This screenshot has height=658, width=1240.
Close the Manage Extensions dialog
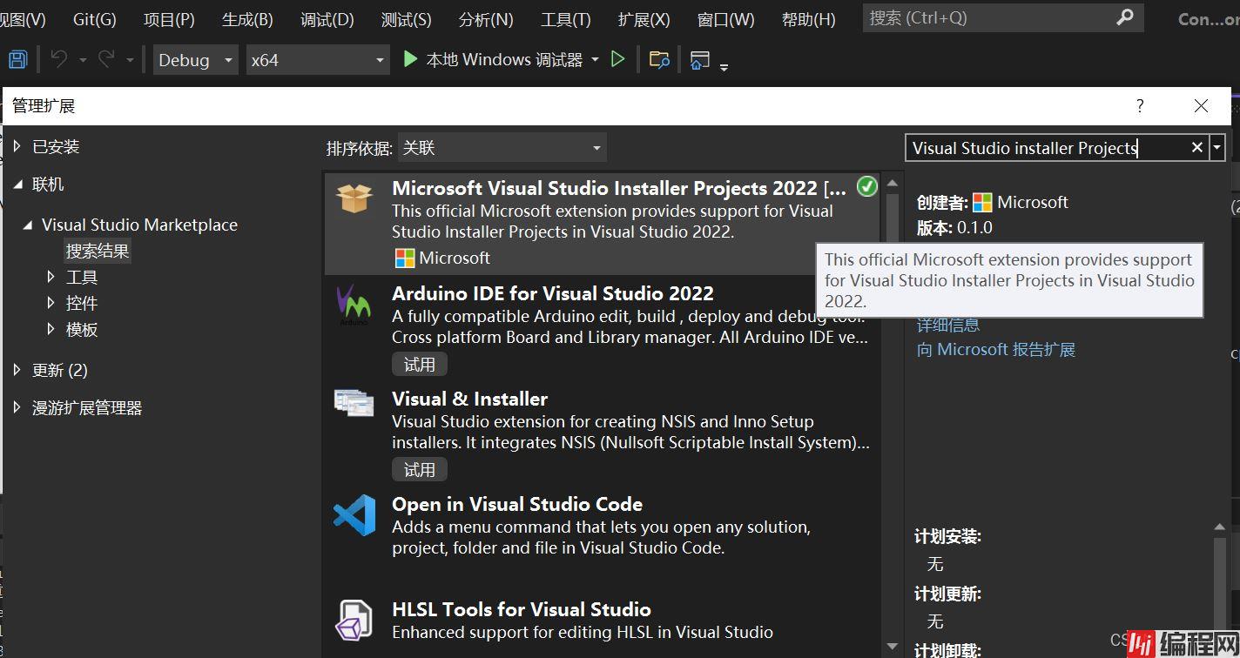(x=1201, y=106)
